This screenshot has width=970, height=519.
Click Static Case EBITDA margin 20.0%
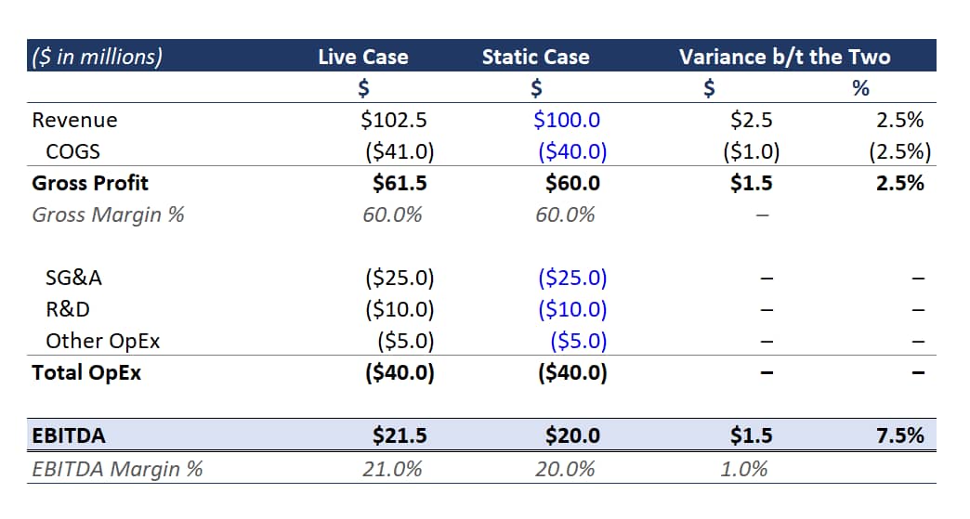[565, 469]
